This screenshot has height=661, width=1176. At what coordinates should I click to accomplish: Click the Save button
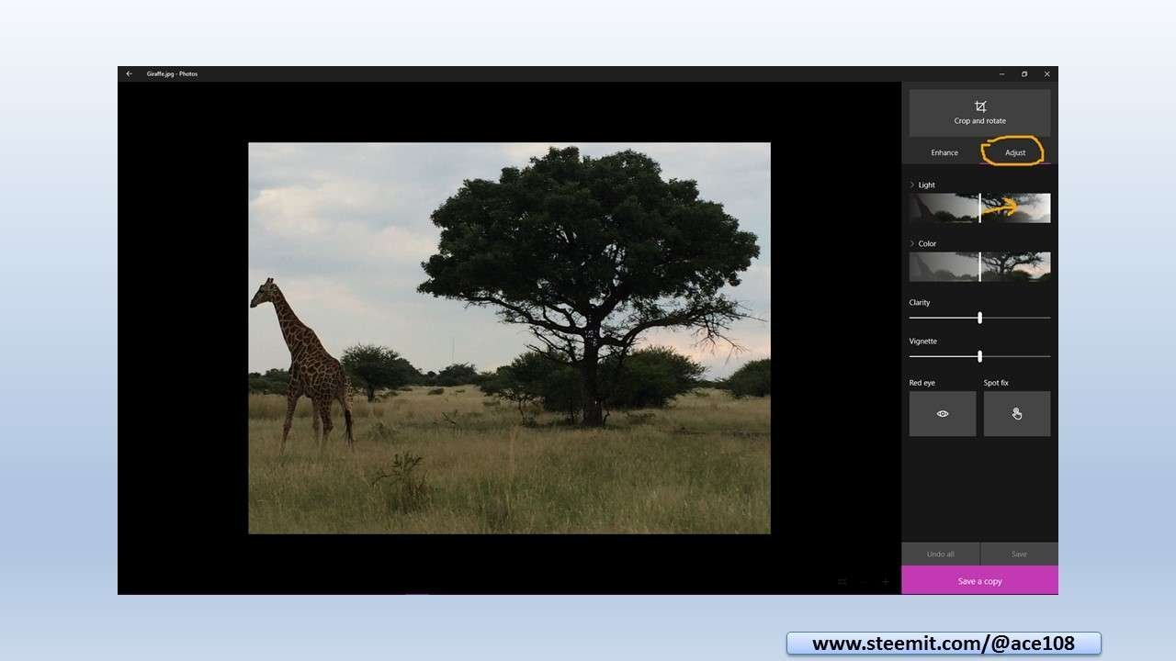pyautogui.click(x=1019, y=554)
